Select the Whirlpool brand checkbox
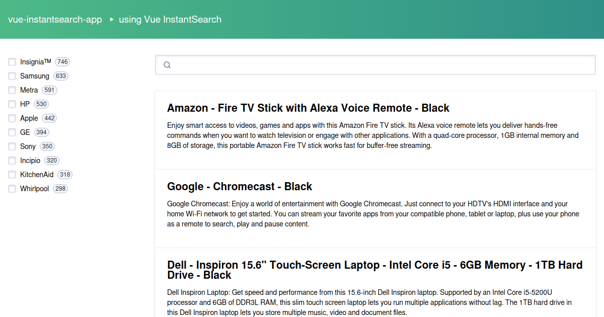The width and height of the screenshot is (604, 317). pyautogui.click(x=12, y=189)
